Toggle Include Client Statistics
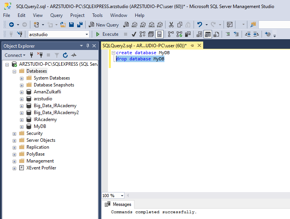290x219 pixels. (x=188, y=34)
